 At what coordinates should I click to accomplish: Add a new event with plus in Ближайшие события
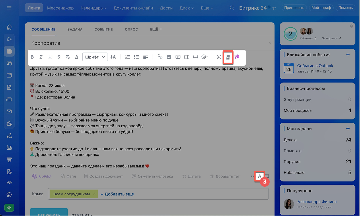[348, 55]
